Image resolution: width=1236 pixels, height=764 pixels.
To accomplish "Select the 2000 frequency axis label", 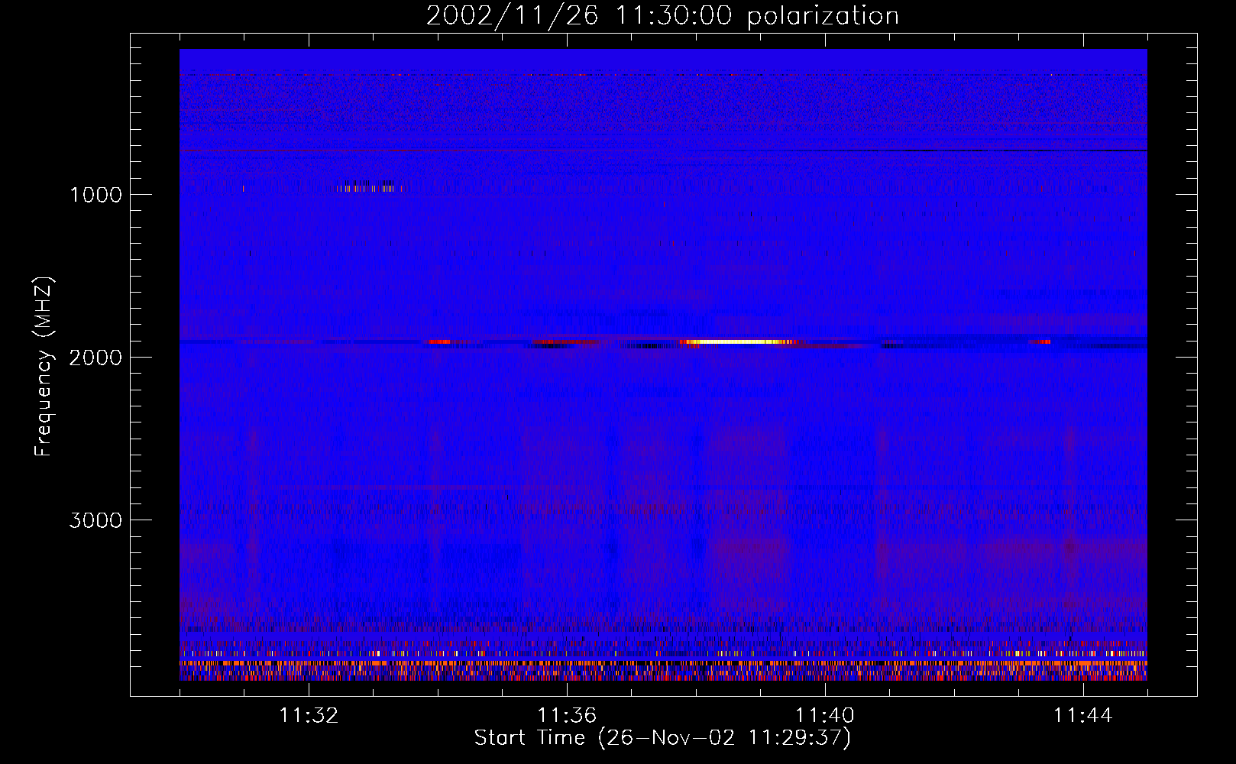I will (x=95, y=358).
